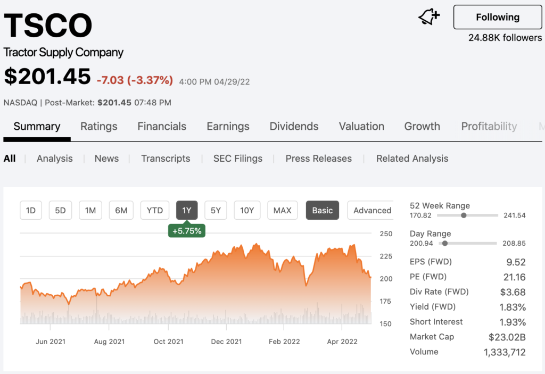Click the Short Interest value 1.93%

coord(513,322)
